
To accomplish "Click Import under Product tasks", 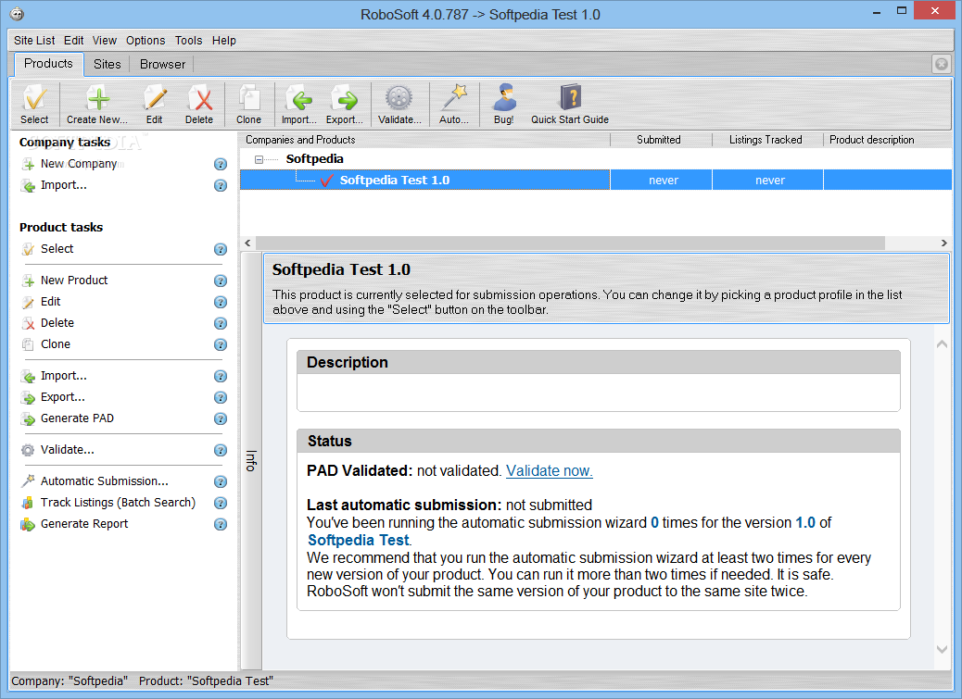I will tap(63, 376).
